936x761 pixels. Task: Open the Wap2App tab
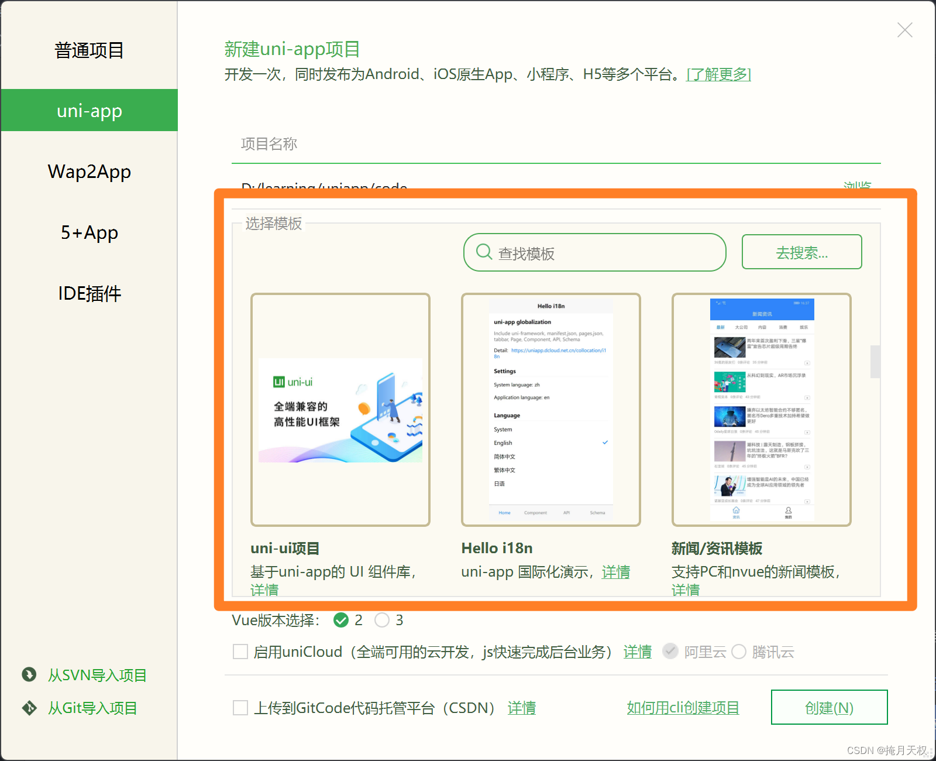click(x=89, y=172)
